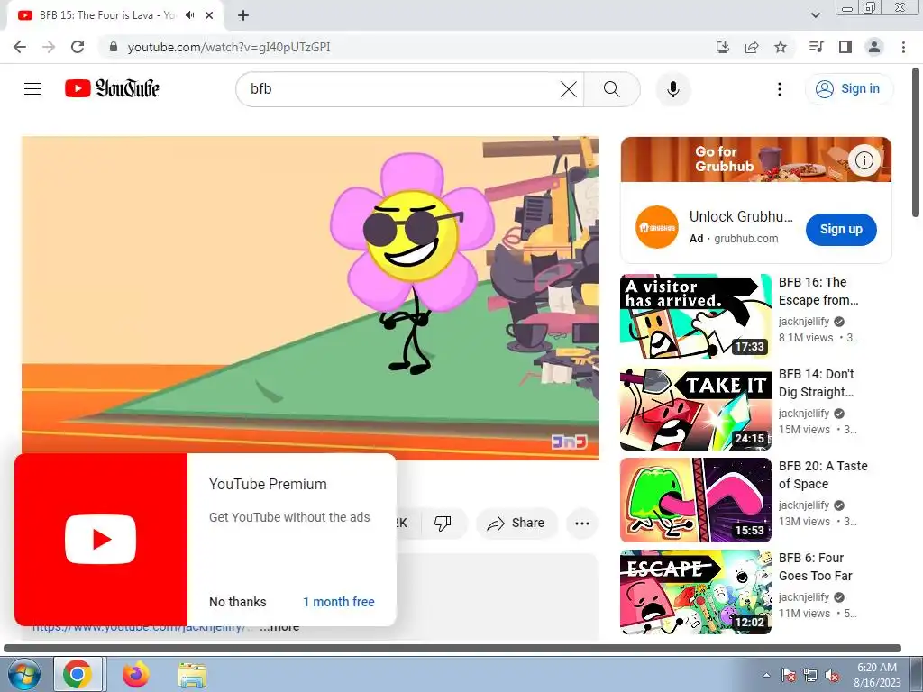The height and width of the screenshot is (692, 923).
Task: Click the vertical page scrollbar
Action: pos(916,141)
